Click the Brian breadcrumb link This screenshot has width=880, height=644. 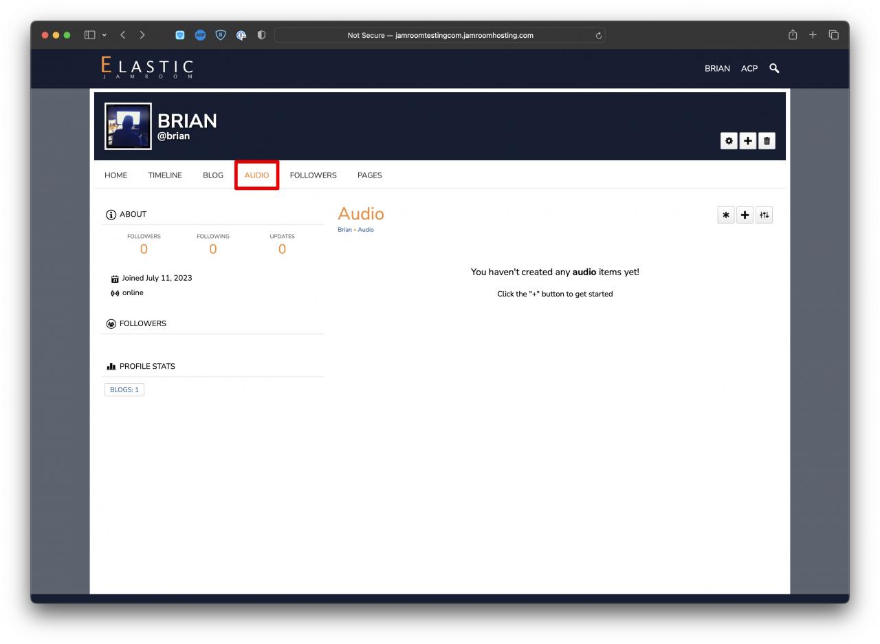[x=344, y=230]
